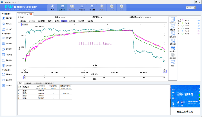Hide the Port1 curve with its eye icon
The image size is (202, 117).
(198, 20)
